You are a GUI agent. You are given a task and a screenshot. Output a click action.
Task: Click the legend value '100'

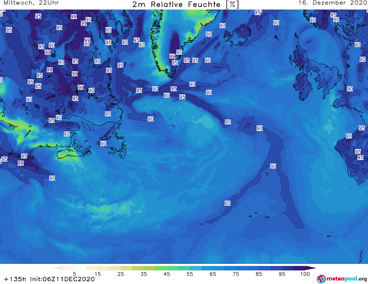(305, 273)
